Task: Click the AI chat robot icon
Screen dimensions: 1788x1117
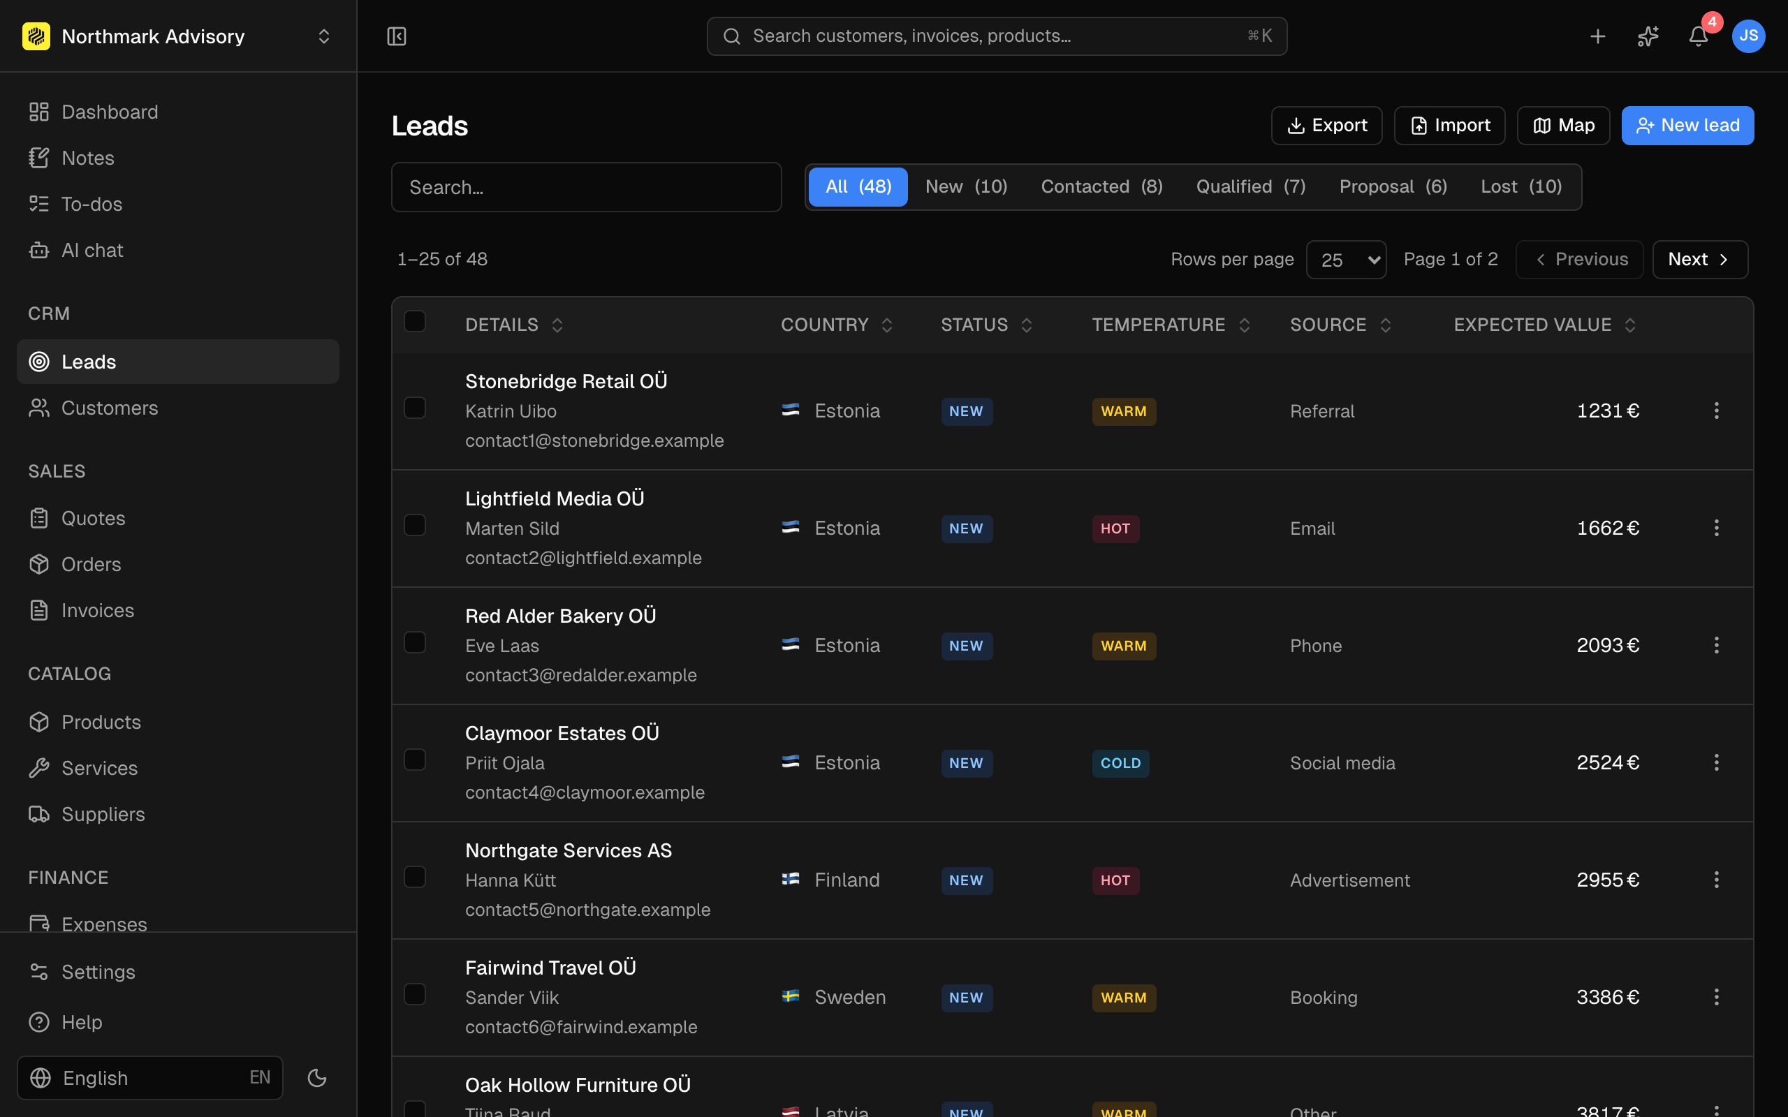Action: (39, 251)
